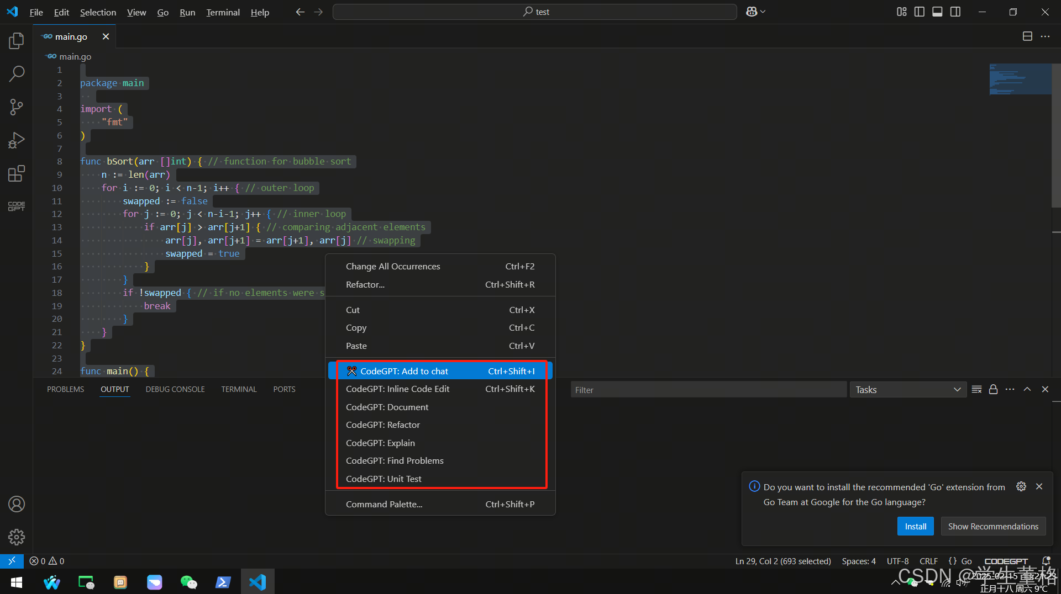Open the Manage gear in activity bar
The width and height of the screenshot is (1061, 594).
click(17, 537)
